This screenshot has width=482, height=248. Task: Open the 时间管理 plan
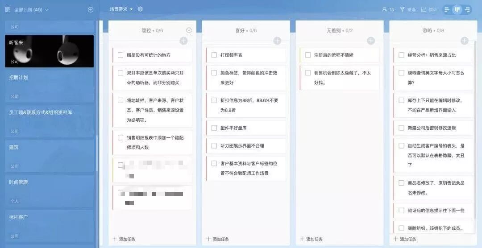click(49, 190)
